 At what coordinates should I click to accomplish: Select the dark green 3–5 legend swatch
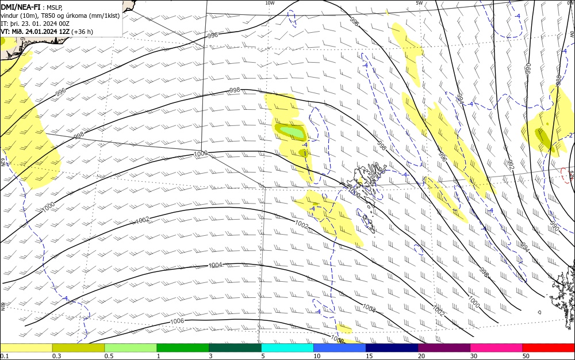(235, 348)
